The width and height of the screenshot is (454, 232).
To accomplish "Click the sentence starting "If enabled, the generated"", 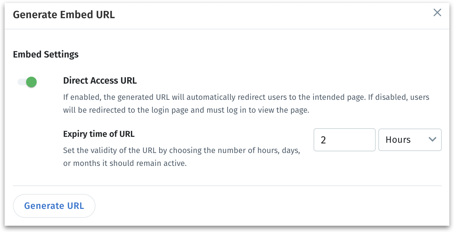I will pos(246,98).
